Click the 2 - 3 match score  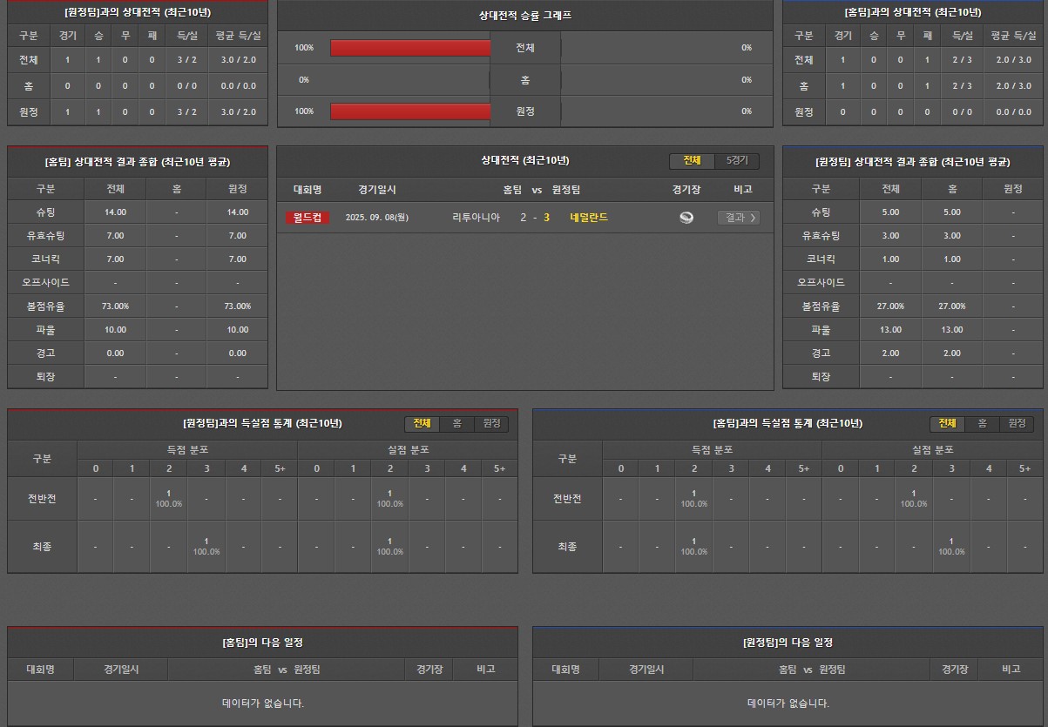(x=535, y=218)
